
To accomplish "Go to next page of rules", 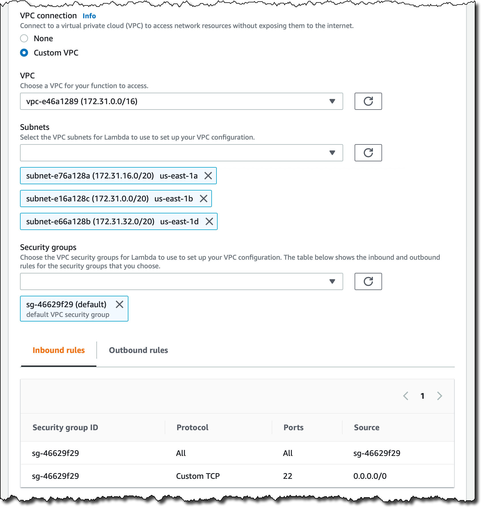I will tap(440, 396).
